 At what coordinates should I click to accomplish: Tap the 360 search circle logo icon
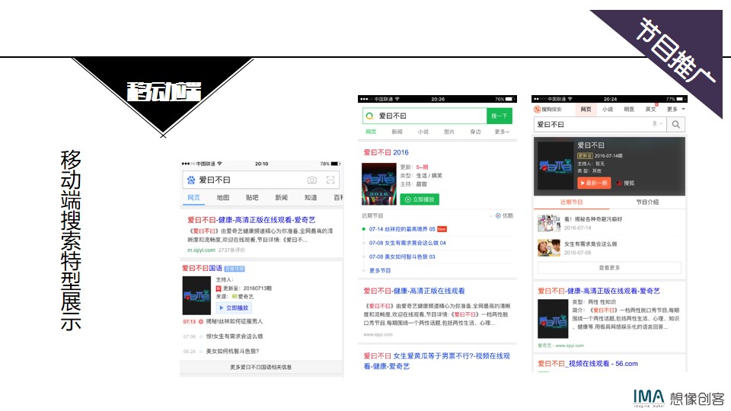point(370,116)
